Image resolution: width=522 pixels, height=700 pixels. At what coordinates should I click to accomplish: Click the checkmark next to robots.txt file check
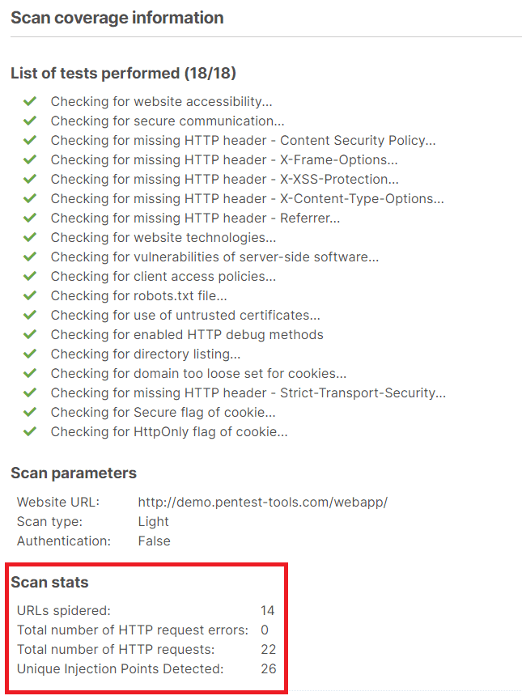point(30,295)
